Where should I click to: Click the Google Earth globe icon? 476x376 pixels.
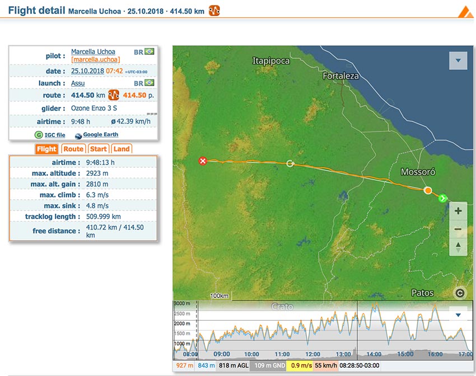[78, 136]
